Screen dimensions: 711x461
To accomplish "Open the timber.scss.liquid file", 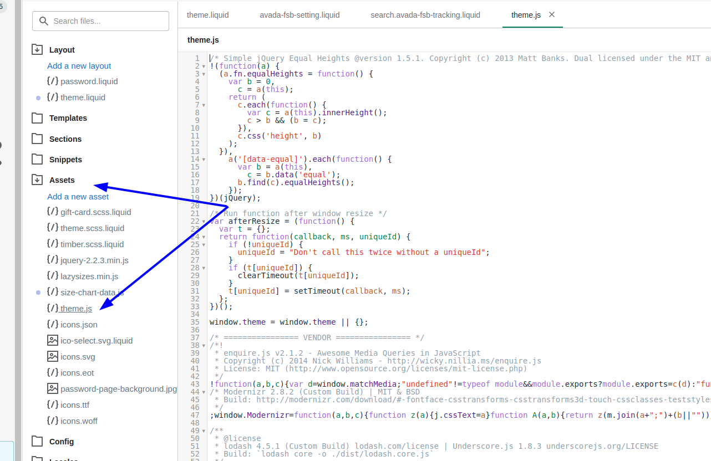I will [x=92, y=244].
